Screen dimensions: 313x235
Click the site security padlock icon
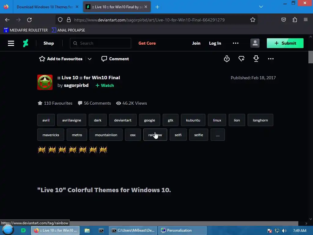pos(69,20)
